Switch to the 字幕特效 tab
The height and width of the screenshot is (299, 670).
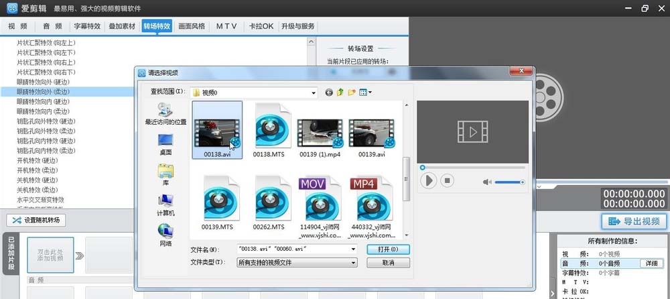coord(87,26)
